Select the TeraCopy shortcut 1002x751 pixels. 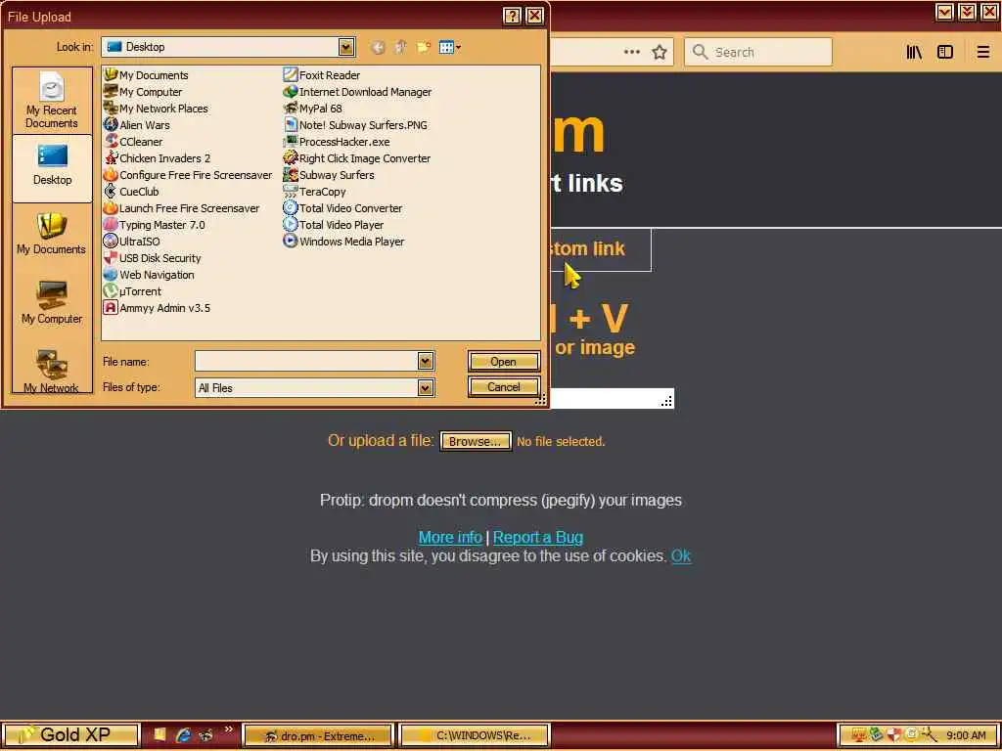(x=315, y=192)
